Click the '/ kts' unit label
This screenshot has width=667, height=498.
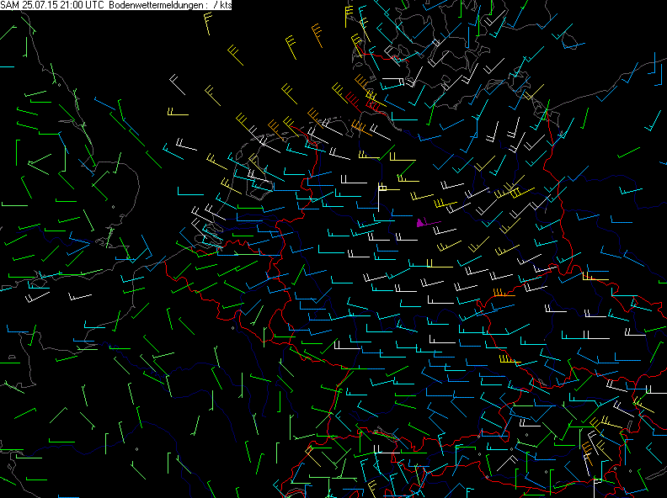pos(223,5)
